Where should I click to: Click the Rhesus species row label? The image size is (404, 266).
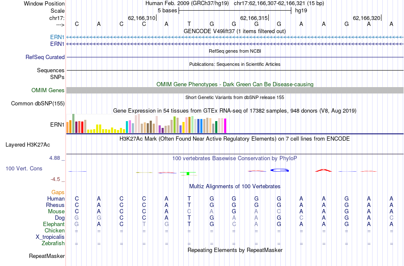coord(55,205)
